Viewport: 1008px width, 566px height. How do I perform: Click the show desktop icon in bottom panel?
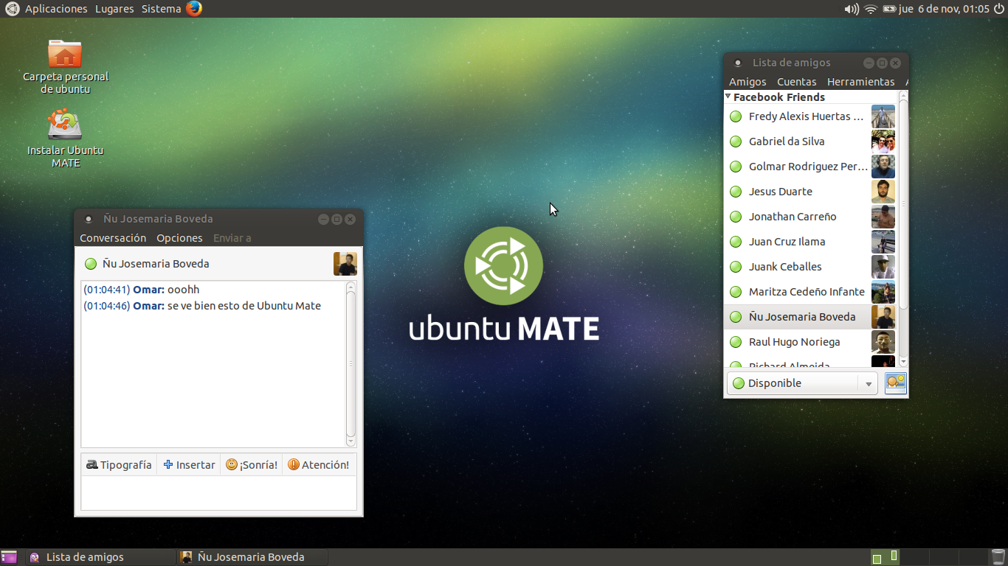click(9, 557)
